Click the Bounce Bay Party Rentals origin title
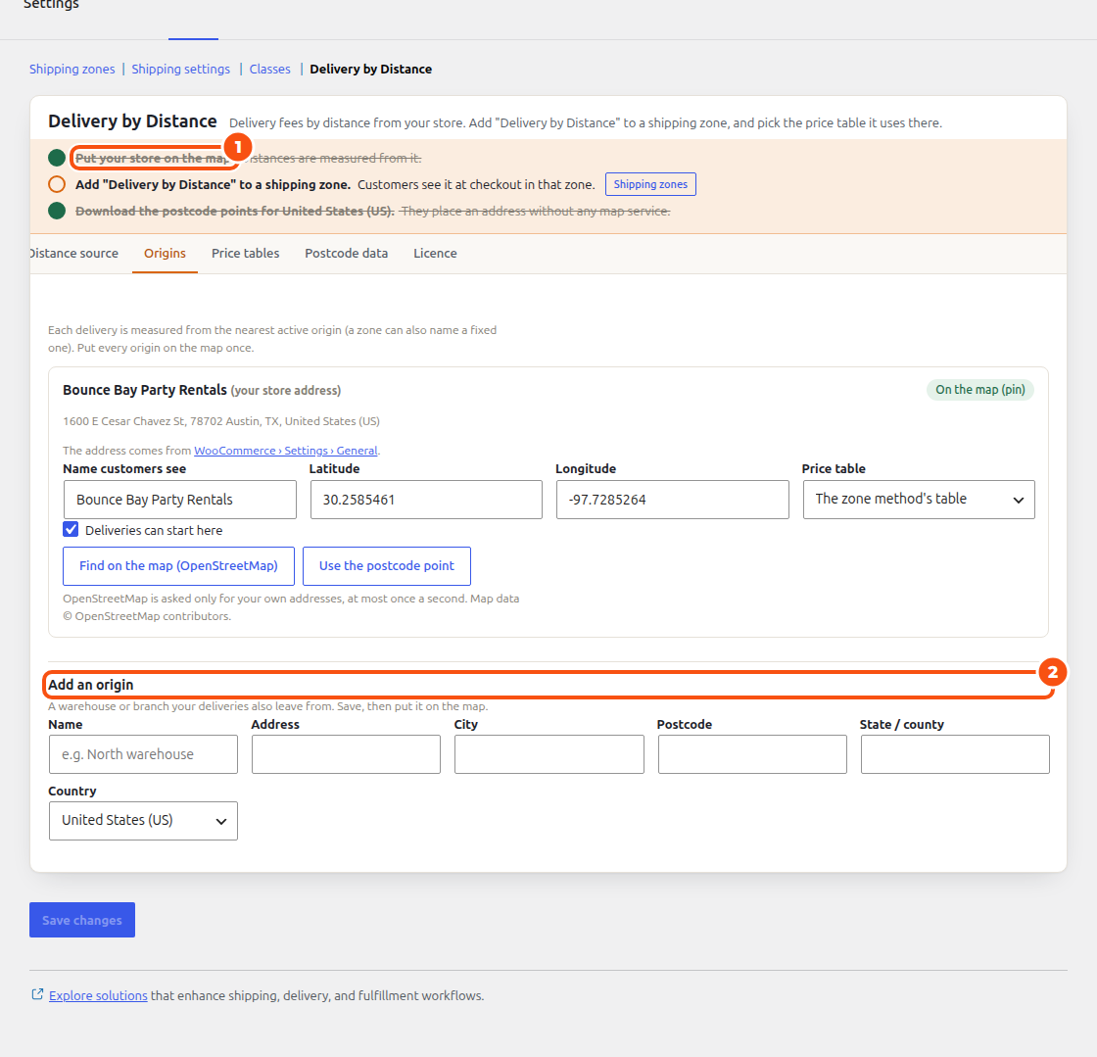Image resolution: width=1097 pixels, height=1057 pixels. 145,390
